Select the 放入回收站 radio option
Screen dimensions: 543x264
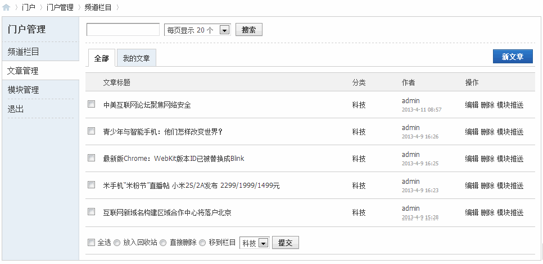click(117, 243)
